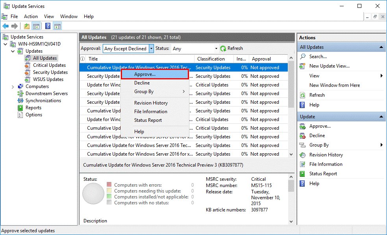The image size is (387, 235).
Task: Select Synchronizations in the tree
Action: [x=43, y=101]
